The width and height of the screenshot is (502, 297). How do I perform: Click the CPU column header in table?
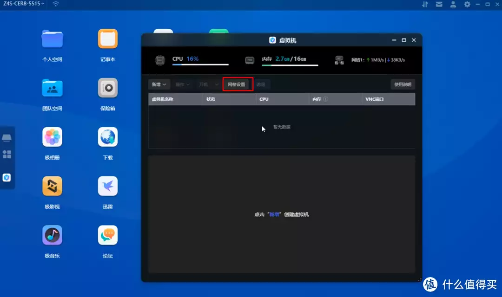[x=283, y=99]
